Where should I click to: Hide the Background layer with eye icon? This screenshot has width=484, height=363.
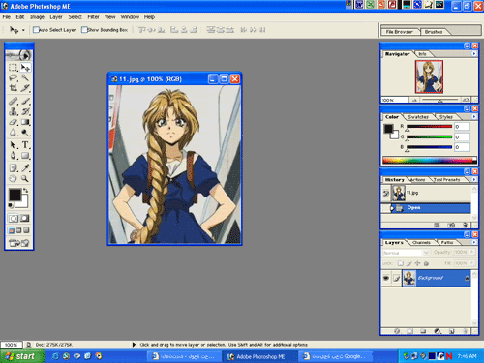[386, 278]
